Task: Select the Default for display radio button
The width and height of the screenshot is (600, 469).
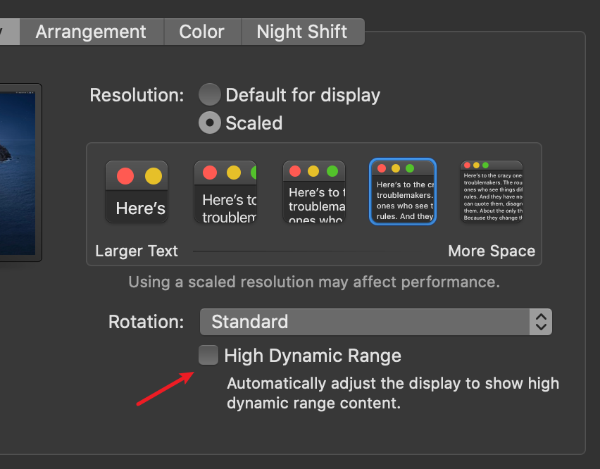Action: point(209,95)
